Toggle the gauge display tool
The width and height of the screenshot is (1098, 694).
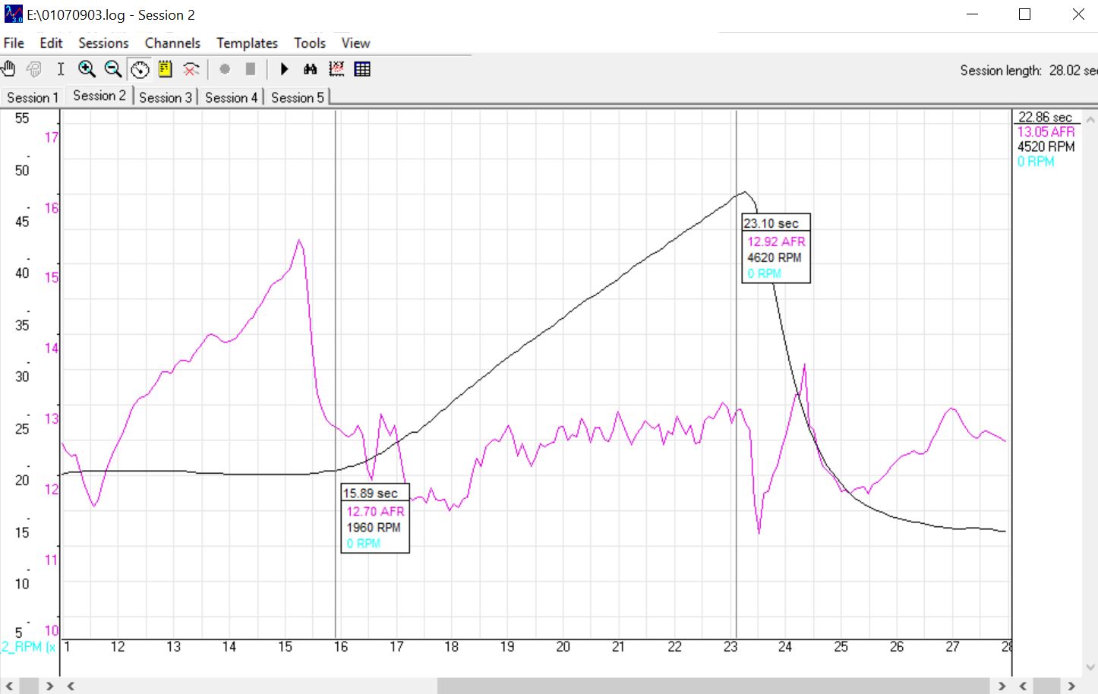(x=140, y=69)
